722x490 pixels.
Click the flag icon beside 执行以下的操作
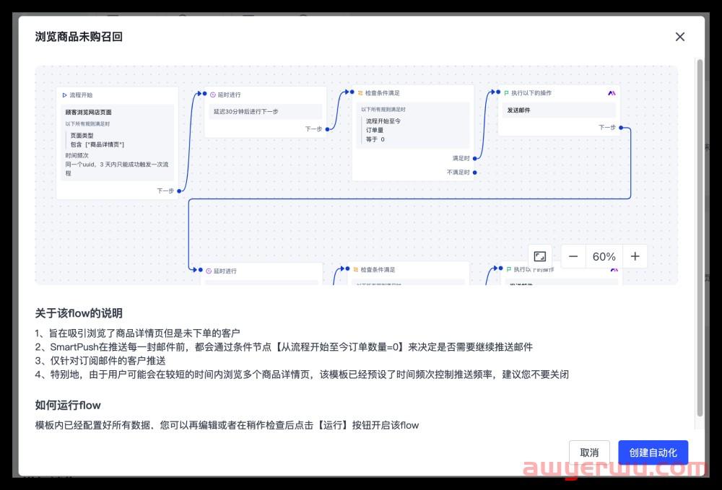pyautogui.click(x=507, y=93)
